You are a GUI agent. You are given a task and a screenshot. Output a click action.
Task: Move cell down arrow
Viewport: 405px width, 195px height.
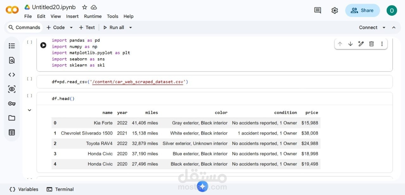(350, 44)
